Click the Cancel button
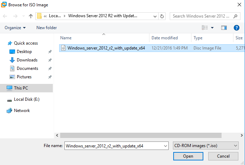245x165 pixels. [223, 156]
